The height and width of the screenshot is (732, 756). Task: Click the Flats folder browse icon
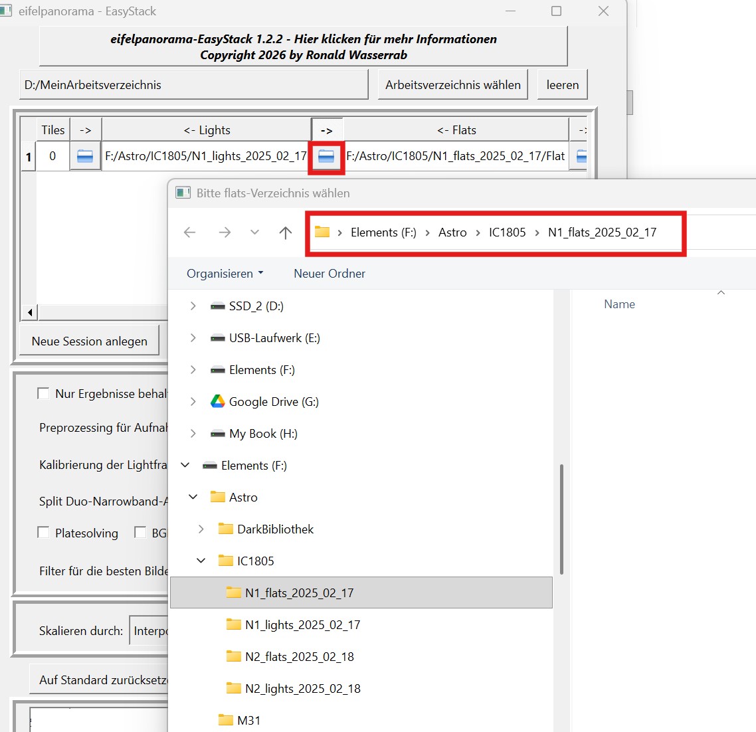(326, 157)
